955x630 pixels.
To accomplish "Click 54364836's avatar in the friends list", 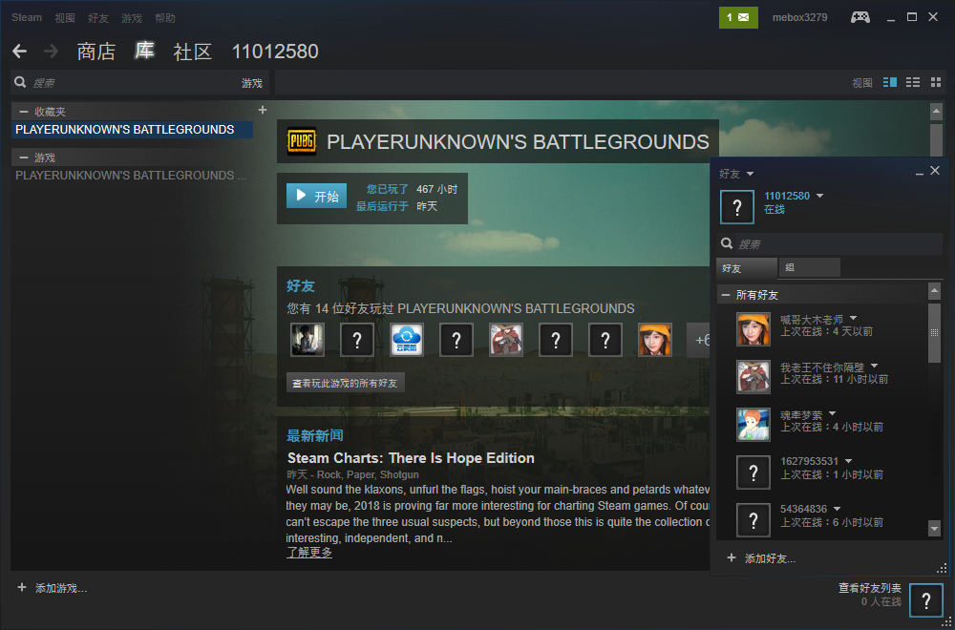I will coord(753,520).
